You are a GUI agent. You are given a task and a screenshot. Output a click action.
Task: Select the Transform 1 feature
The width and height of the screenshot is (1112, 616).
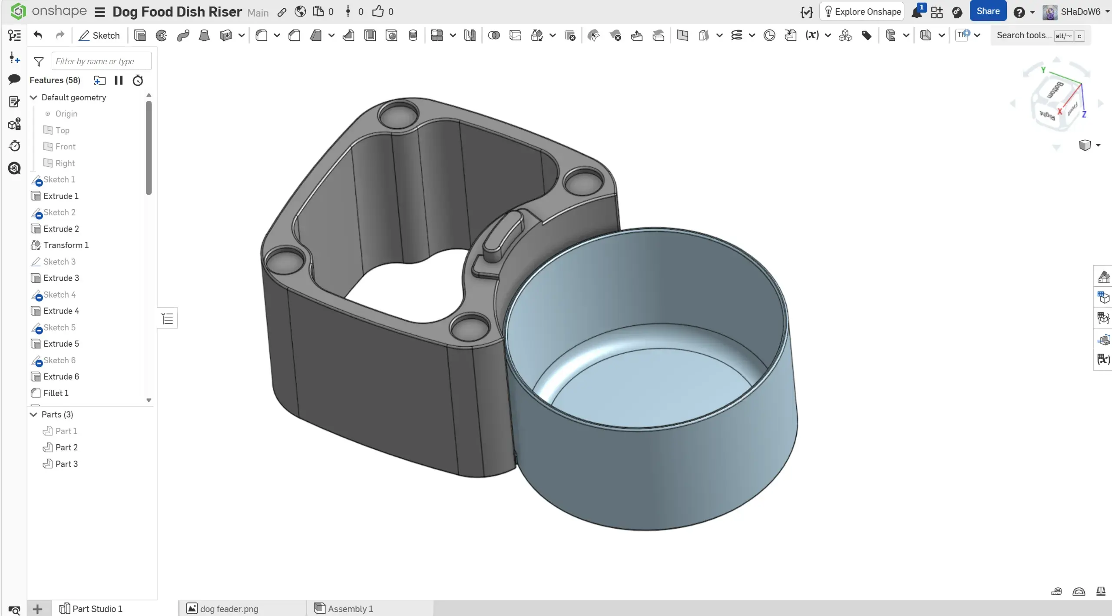coord(66,245)
